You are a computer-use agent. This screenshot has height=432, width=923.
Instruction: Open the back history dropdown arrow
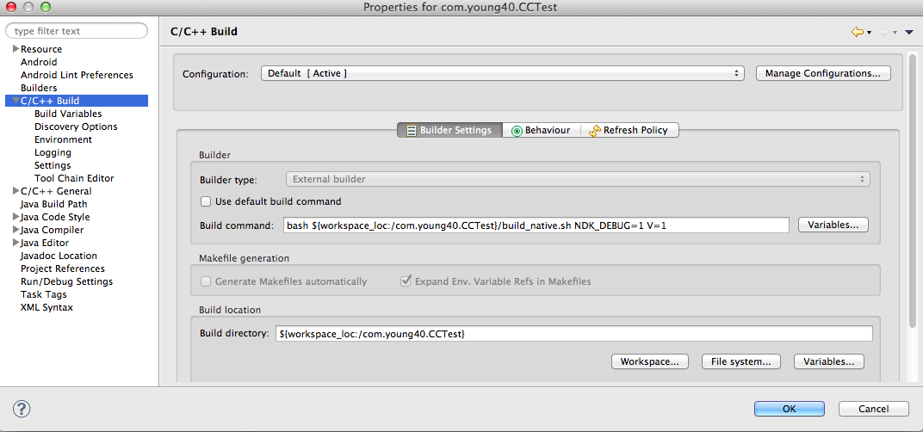[x=869, y=33]
